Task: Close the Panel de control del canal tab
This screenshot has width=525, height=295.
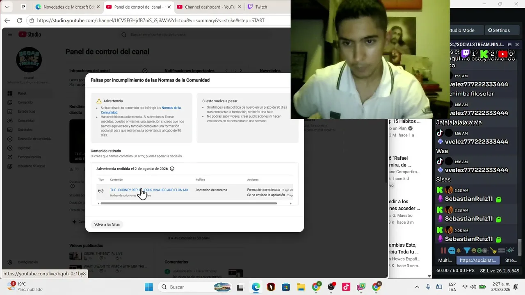Action: [169, 7]
